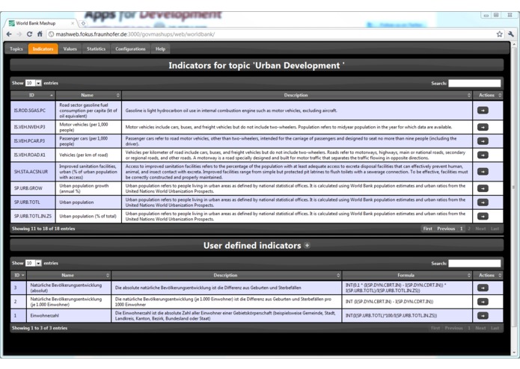This screenshot has width=520, height=369.
Task: Select the Indicators tab
Action: pyautogui.click(x=43, y=49)
